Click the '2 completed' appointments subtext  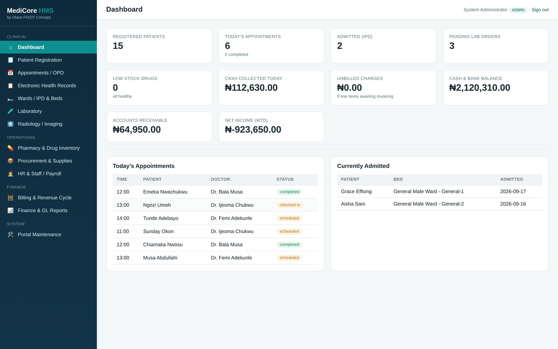(x=236, y=54)
